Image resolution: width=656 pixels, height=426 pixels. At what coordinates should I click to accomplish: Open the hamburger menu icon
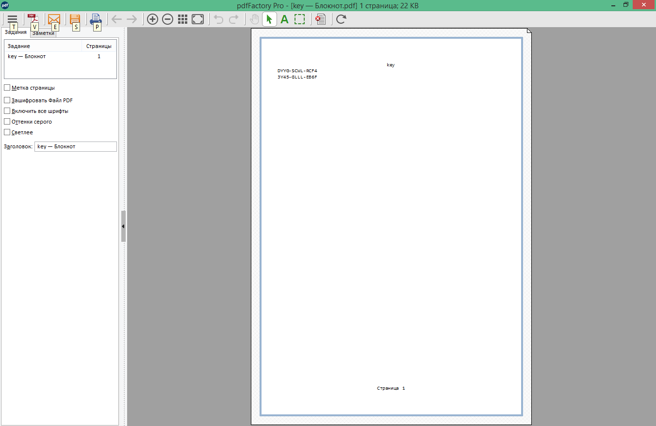click(x=12, y=19)
